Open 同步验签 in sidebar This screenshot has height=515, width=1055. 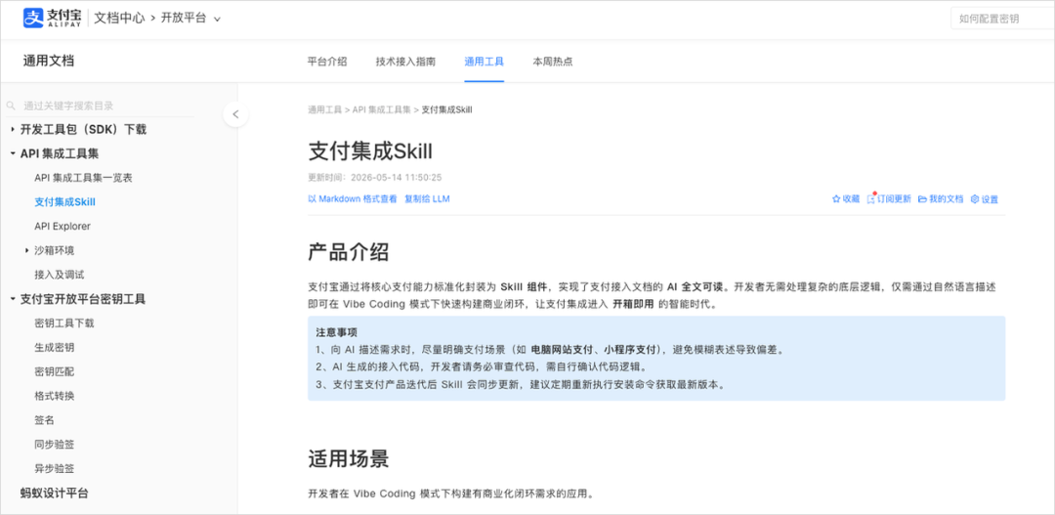click(x=55, y=445)
